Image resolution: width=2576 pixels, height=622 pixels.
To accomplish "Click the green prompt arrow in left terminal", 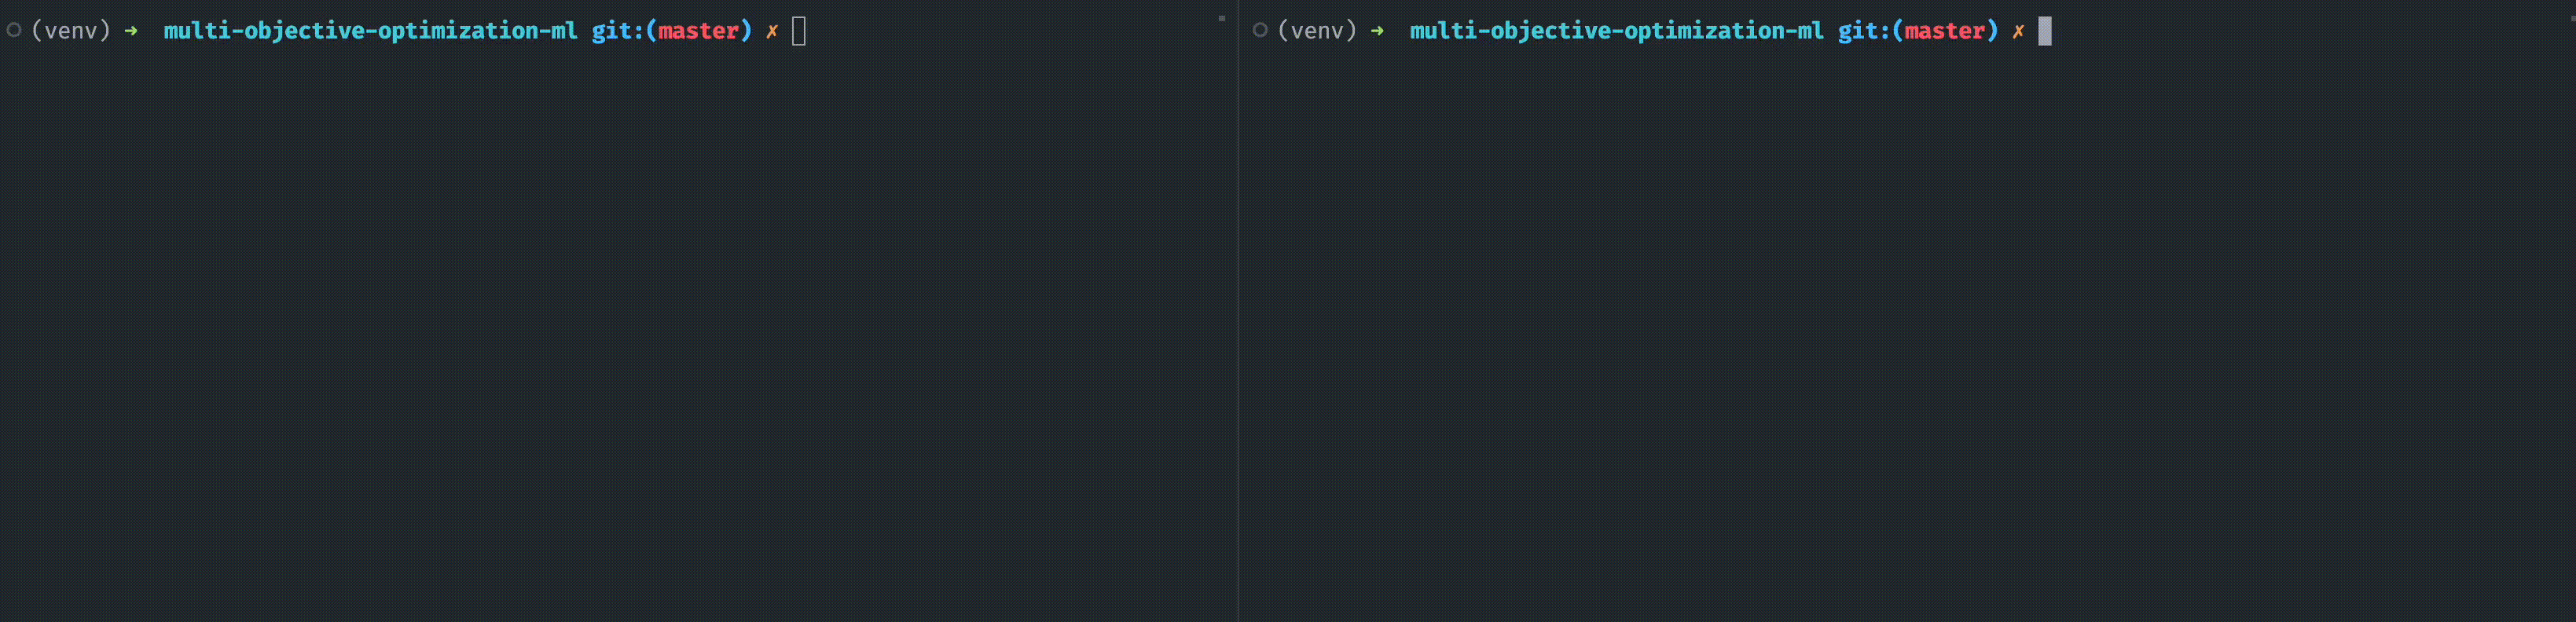I will click(x=131, y=31).
